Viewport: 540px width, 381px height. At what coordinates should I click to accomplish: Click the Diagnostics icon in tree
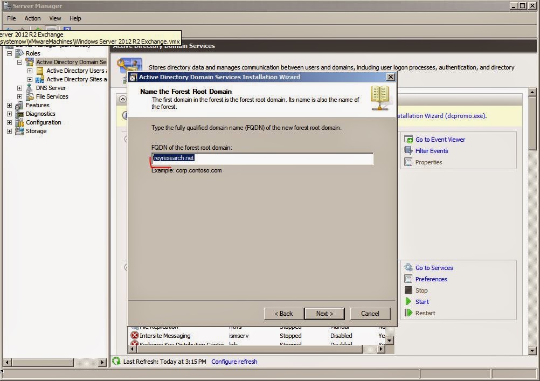pyautogui.click(x=19, y=114)
